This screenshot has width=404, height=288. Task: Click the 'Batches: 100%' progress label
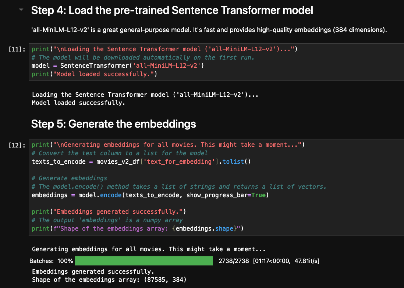pyautogui.click(x=51, y=261)
